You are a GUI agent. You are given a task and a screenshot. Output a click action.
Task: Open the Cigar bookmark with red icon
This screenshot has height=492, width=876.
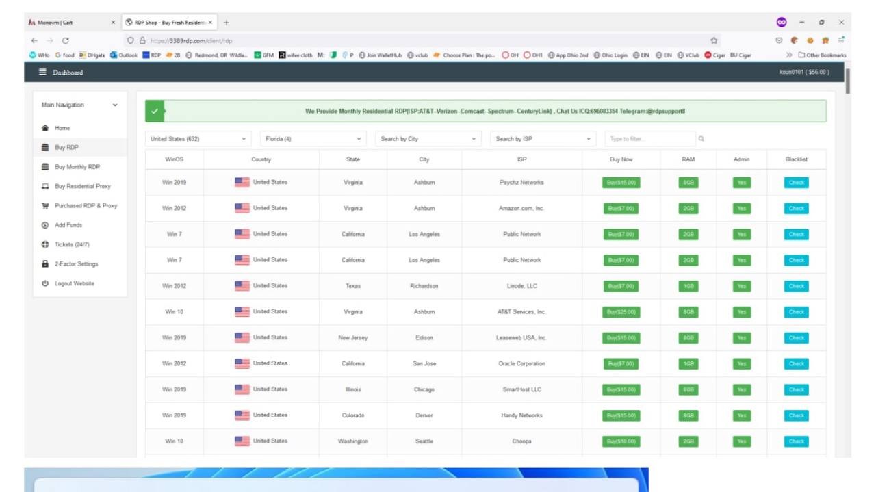715,55
